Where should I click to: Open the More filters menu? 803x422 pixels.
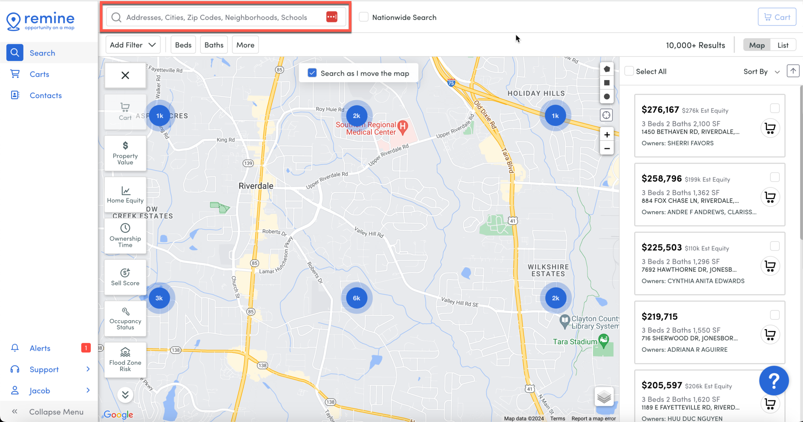coord(245,45)
